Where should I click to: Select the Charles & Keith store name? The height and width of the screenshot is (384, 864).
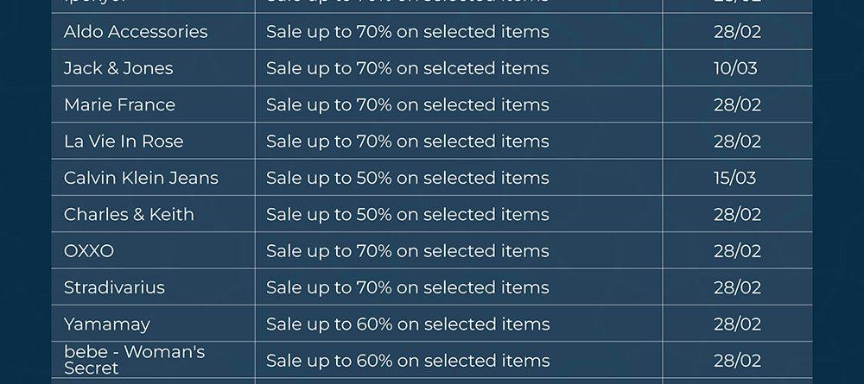pyautogui.click(x=129, y=215)
